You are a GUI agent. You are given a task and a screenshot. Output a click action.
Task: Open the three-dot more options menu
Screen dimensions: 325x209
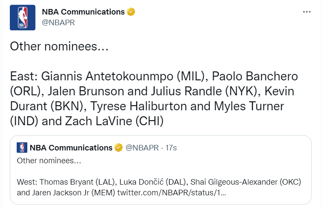(307, 12)
